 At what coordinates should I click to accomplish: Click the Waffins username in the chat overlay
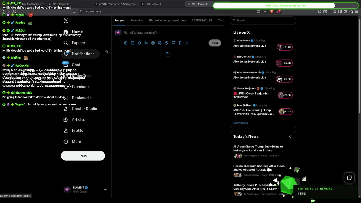pyautogui.click(x=16, y=58)
